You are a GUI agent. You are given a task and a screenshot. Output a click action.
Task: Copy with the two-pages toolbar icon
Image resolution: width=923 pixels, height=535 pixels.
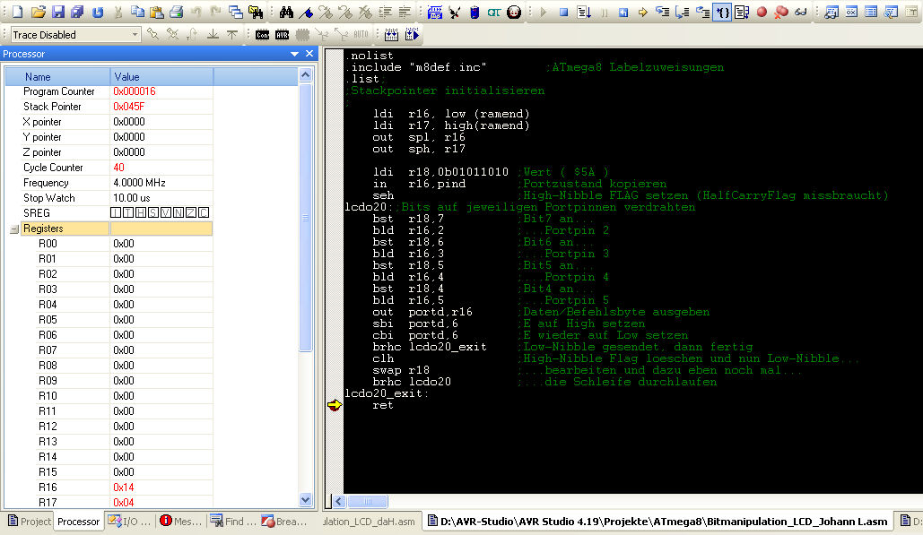point(138,12)
